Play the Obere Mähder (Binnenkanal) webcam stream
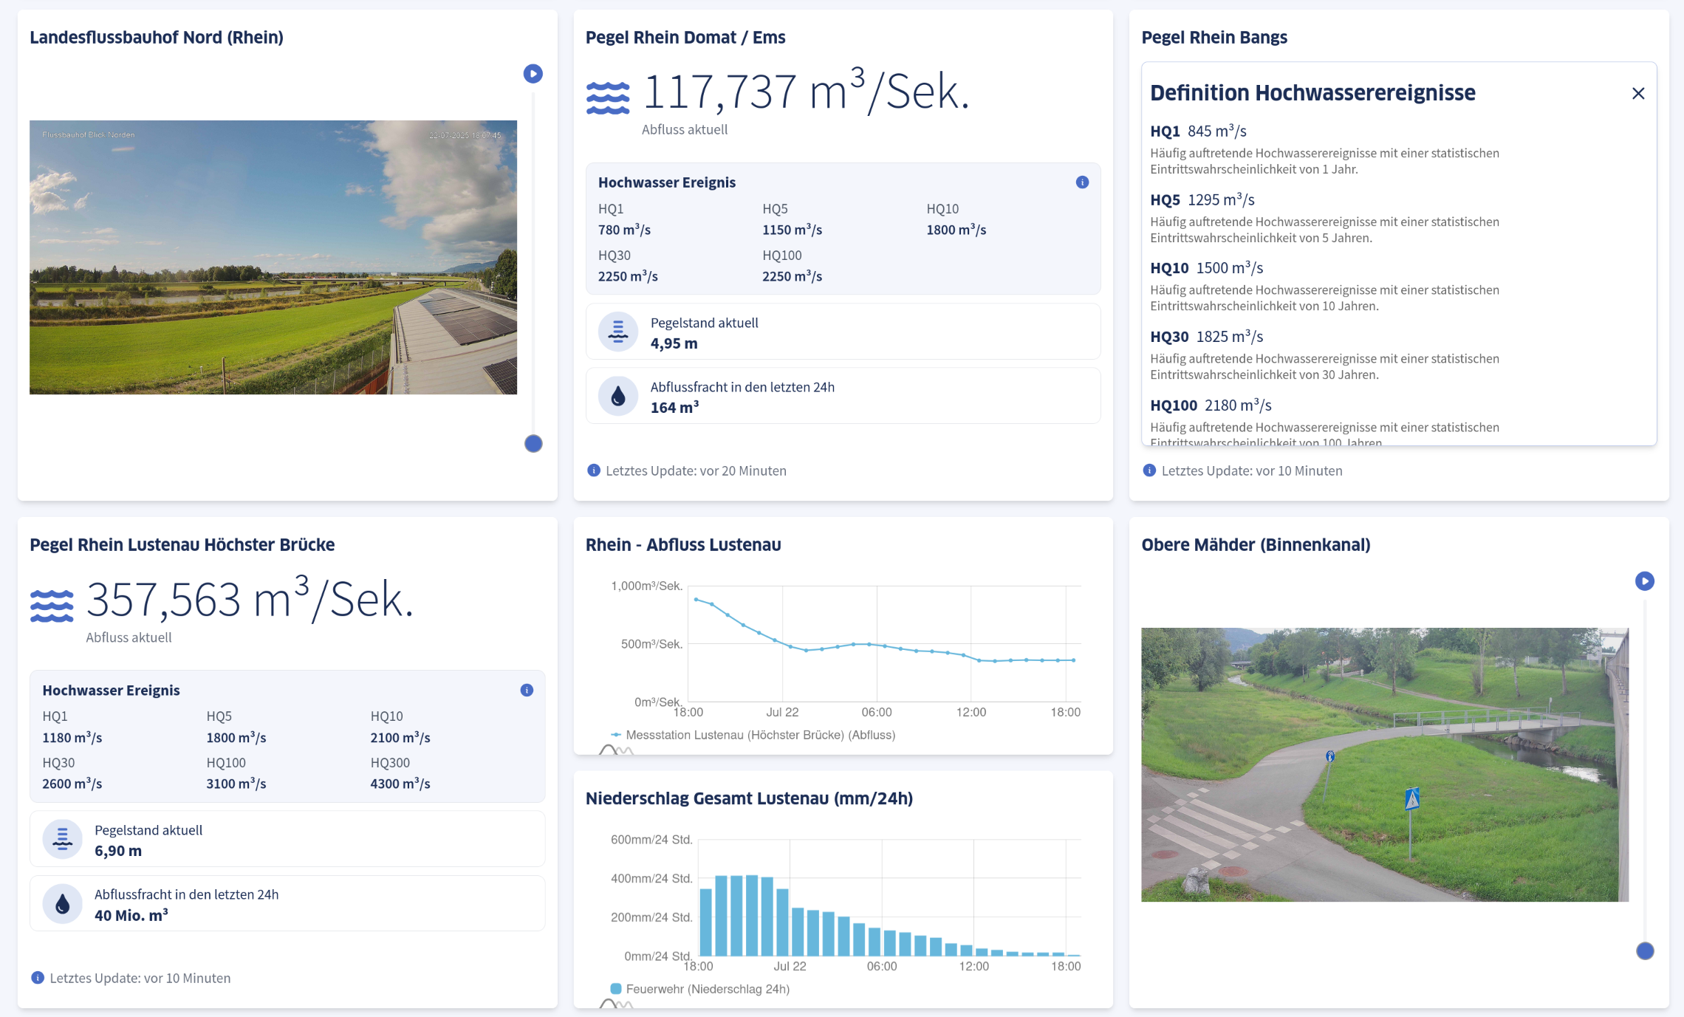 click(1644, 581)
